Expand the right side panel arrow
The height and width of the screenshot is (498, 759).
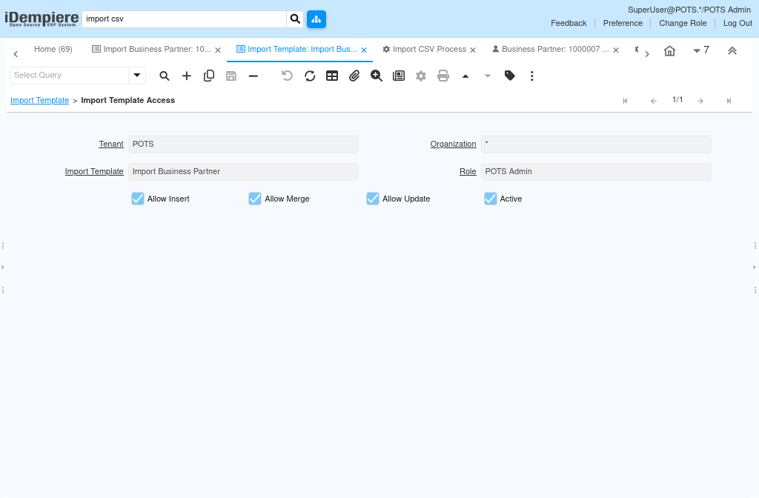coord(755,267)
